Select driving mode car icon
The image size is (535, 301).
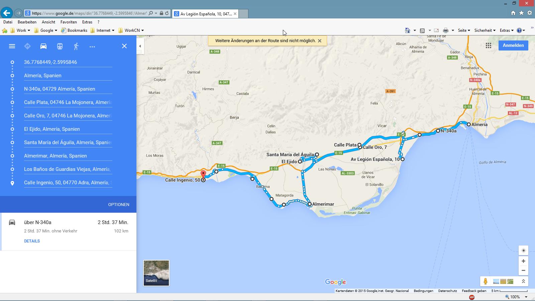[x=43, y=46]
